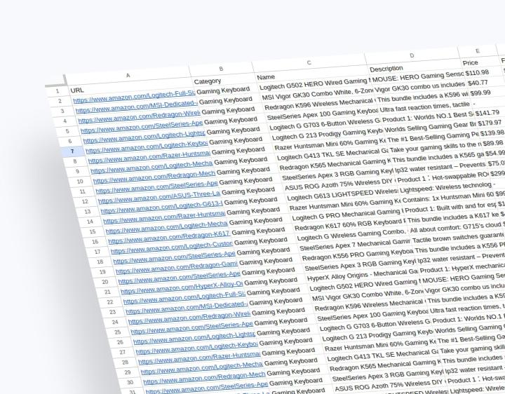Click 'Gaming Keyboard' category in row 10
The height and width of the screenshot is (394, 505).
[x=243, y=170]
